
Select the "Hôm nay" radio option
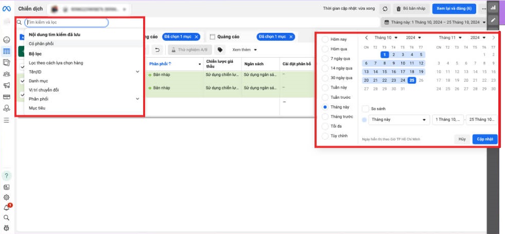325,40
